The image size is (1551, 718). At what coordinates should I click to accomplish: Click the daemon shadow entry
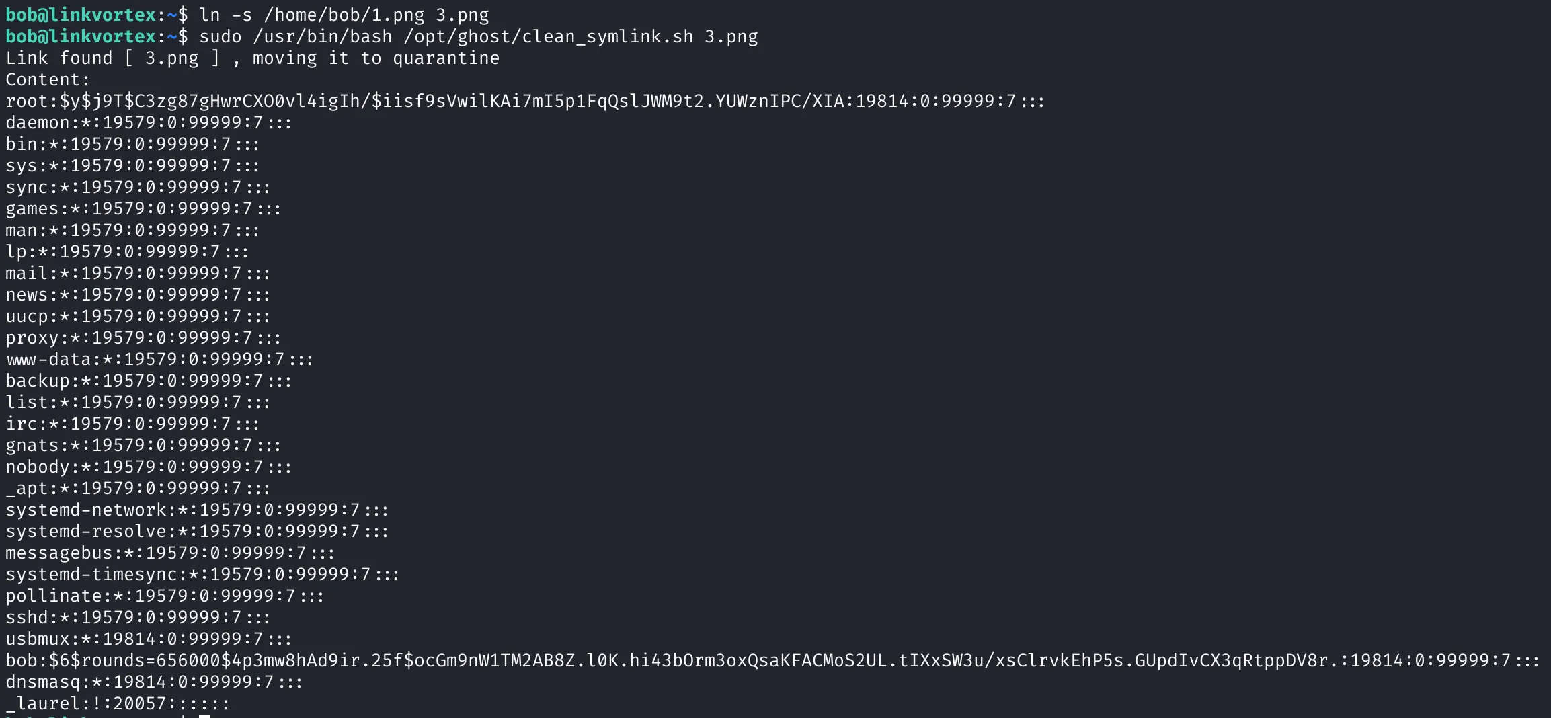(x=149, y=122)
